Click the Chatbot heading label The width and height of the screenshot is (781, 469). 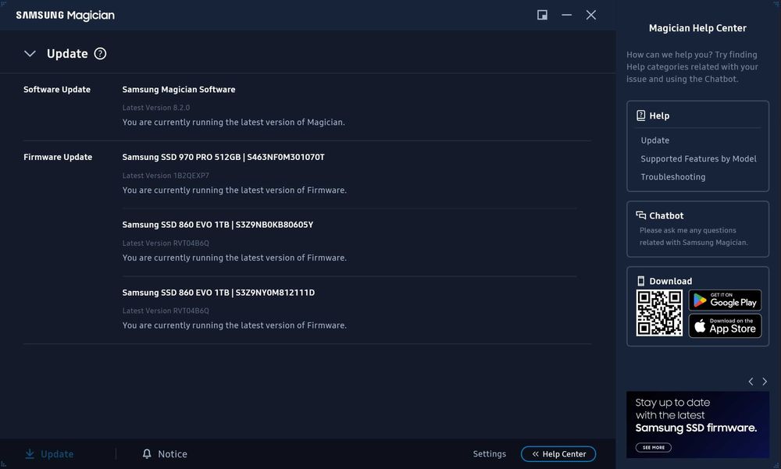[x=666, y=215]
